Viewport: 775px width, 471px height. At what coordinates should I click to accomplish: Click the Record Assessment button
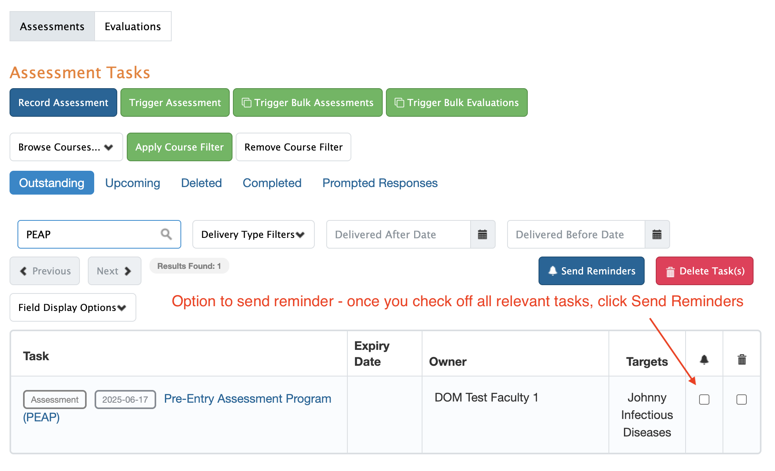pyautogui.click(x=63, y=102)
